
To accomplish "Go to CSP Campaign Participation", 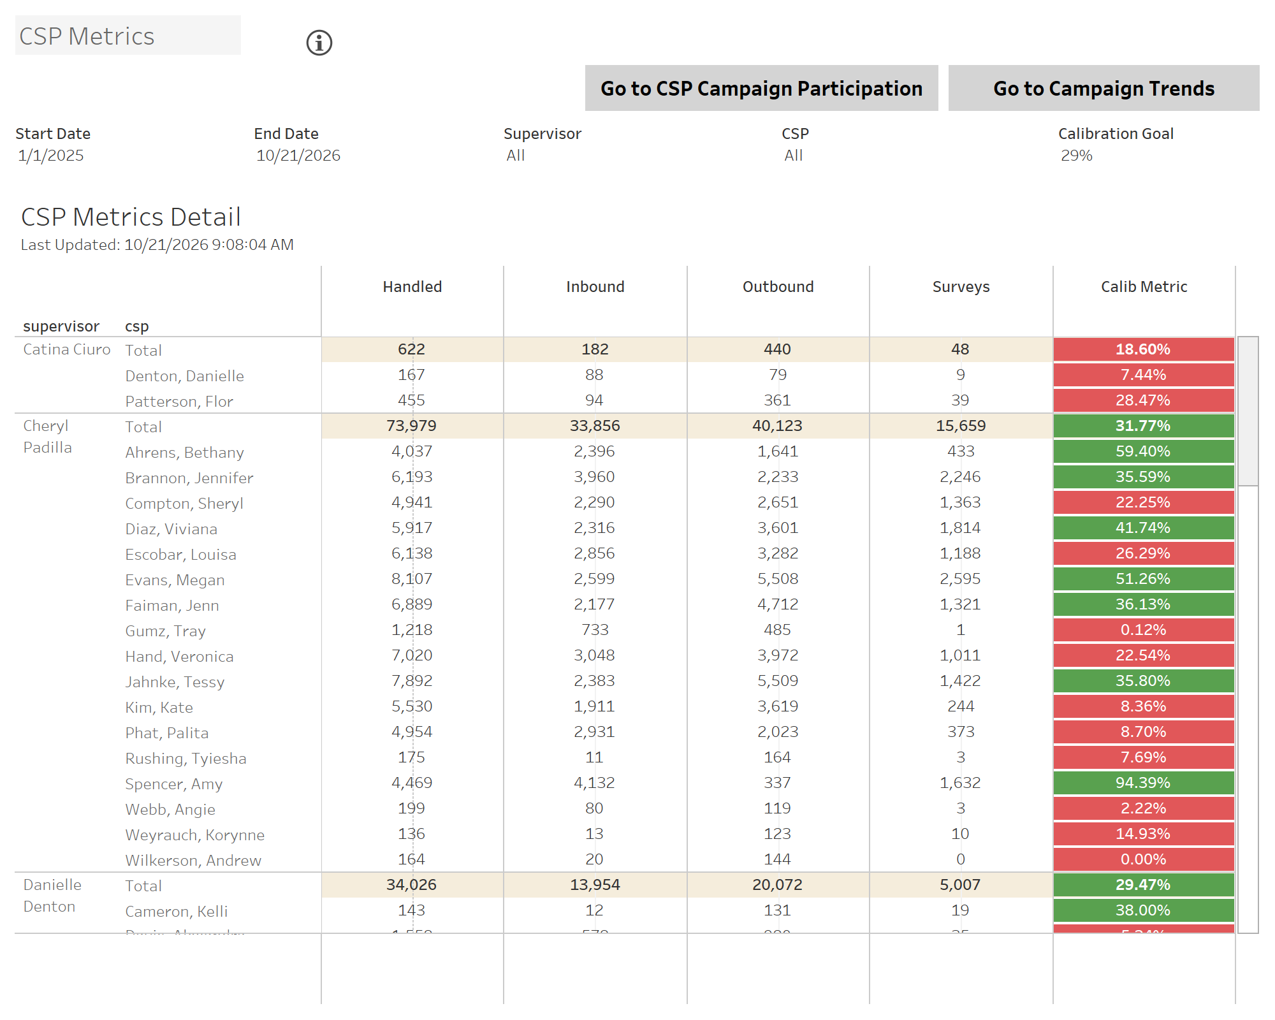I will [x=761, y=88].
